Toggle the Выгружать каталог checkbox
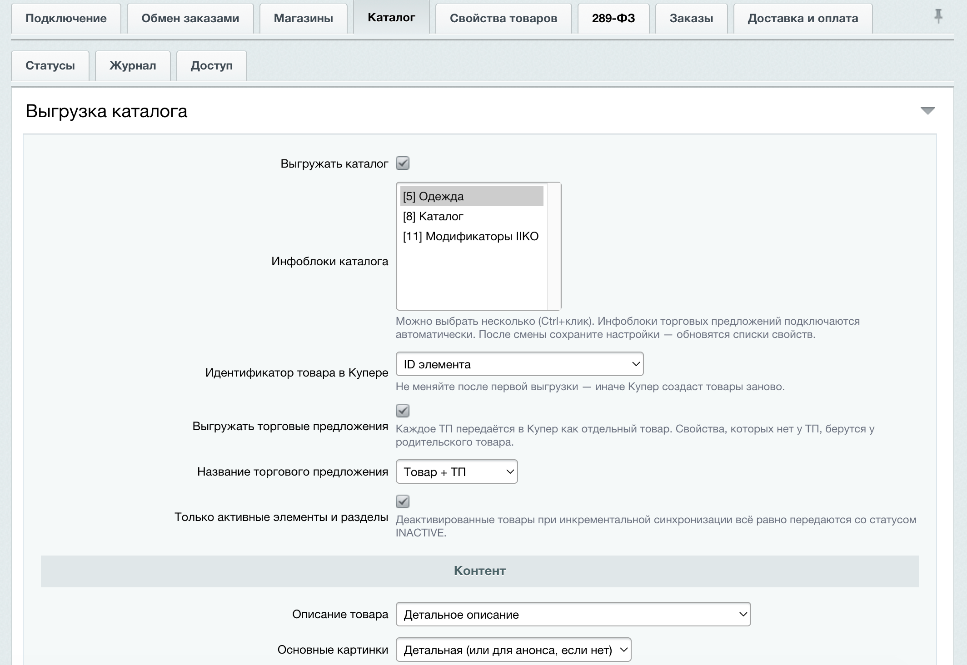This screenshot has height=665, width=967. coord(403,163)
